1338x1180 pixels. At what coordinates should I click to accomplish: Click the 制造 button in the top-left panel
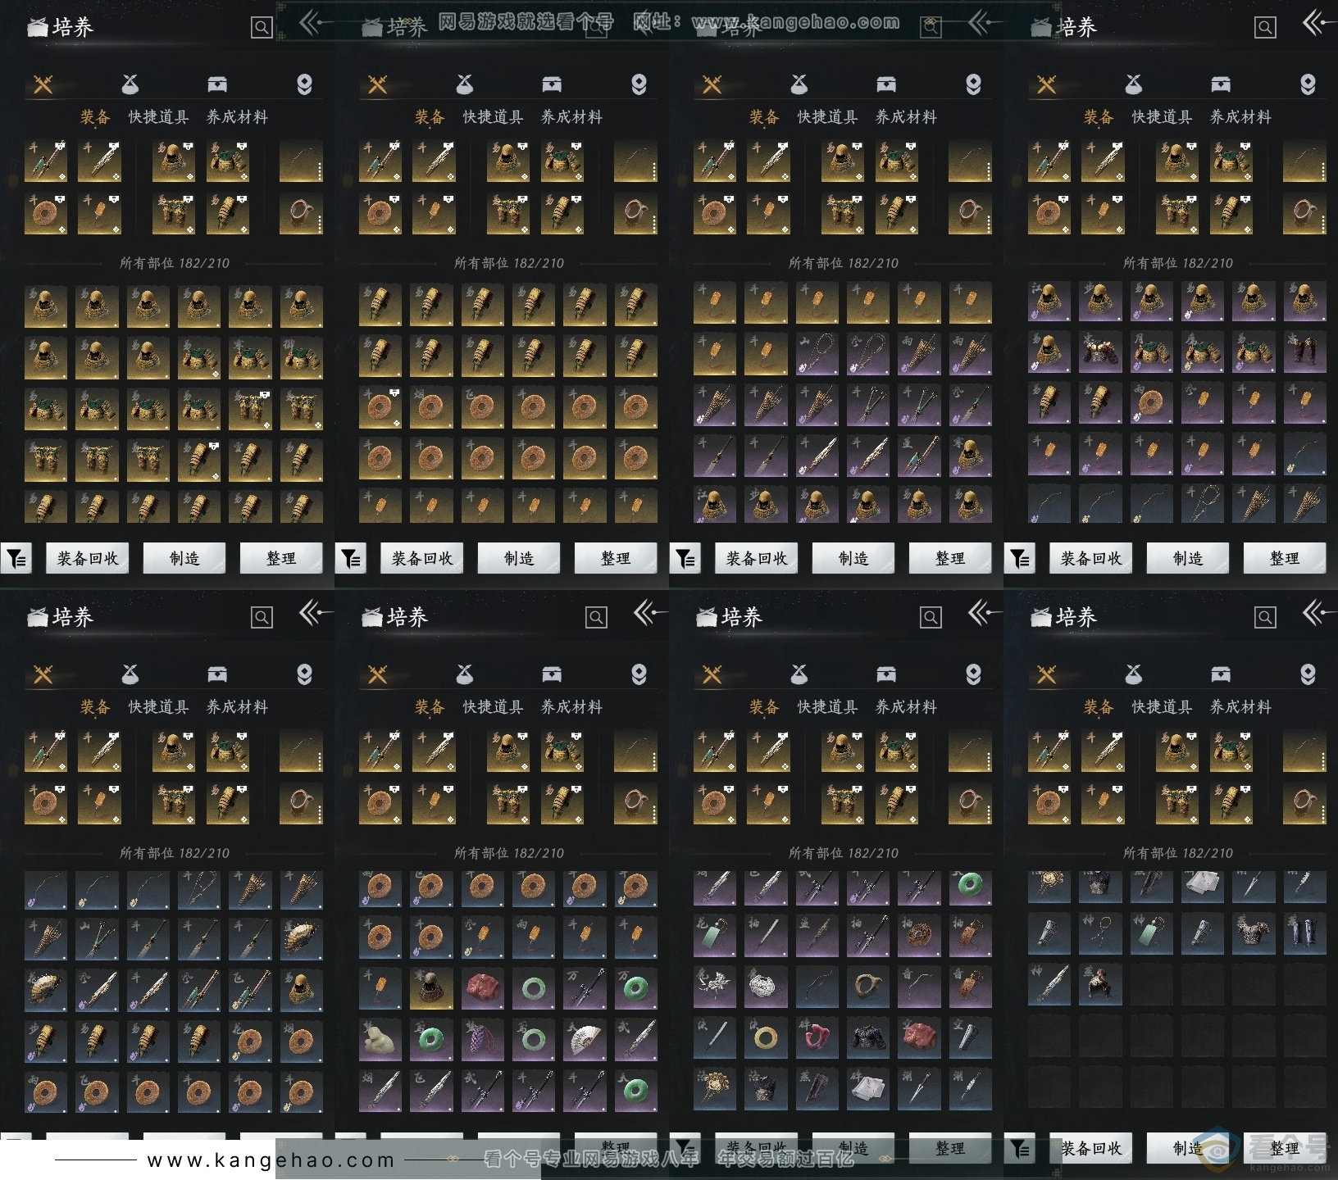point(184,559)
